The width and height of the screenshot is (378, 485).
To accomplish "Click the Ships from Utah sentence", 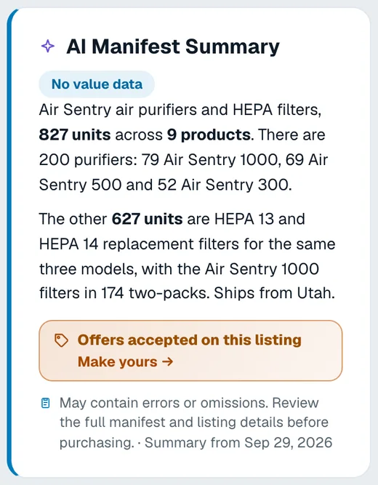I will pyautogui.click(x=274, y=293).
